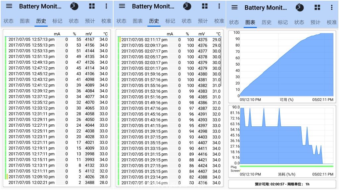Image resolution: width=339 pixels, height=190 pixels.
Task: Open 校准 tab on chart screen
Action: coord(332,22)
